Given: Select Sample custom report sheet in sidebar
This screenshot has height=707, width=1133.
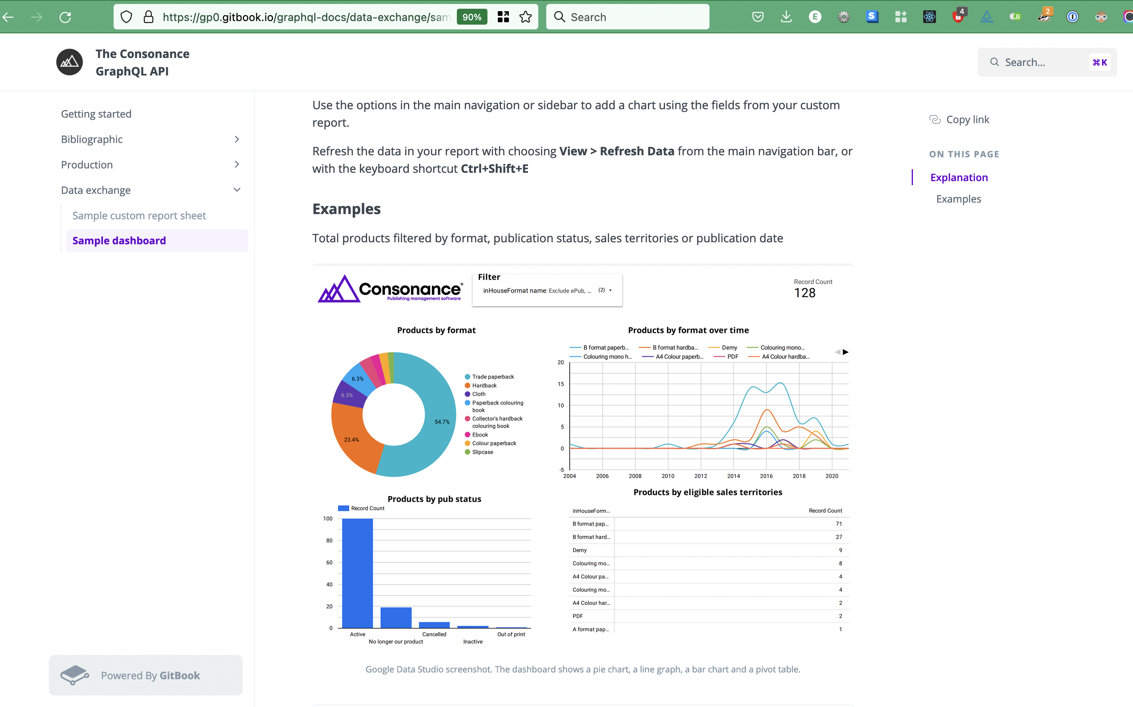Looking at the screenshot, I should point(139,214).
